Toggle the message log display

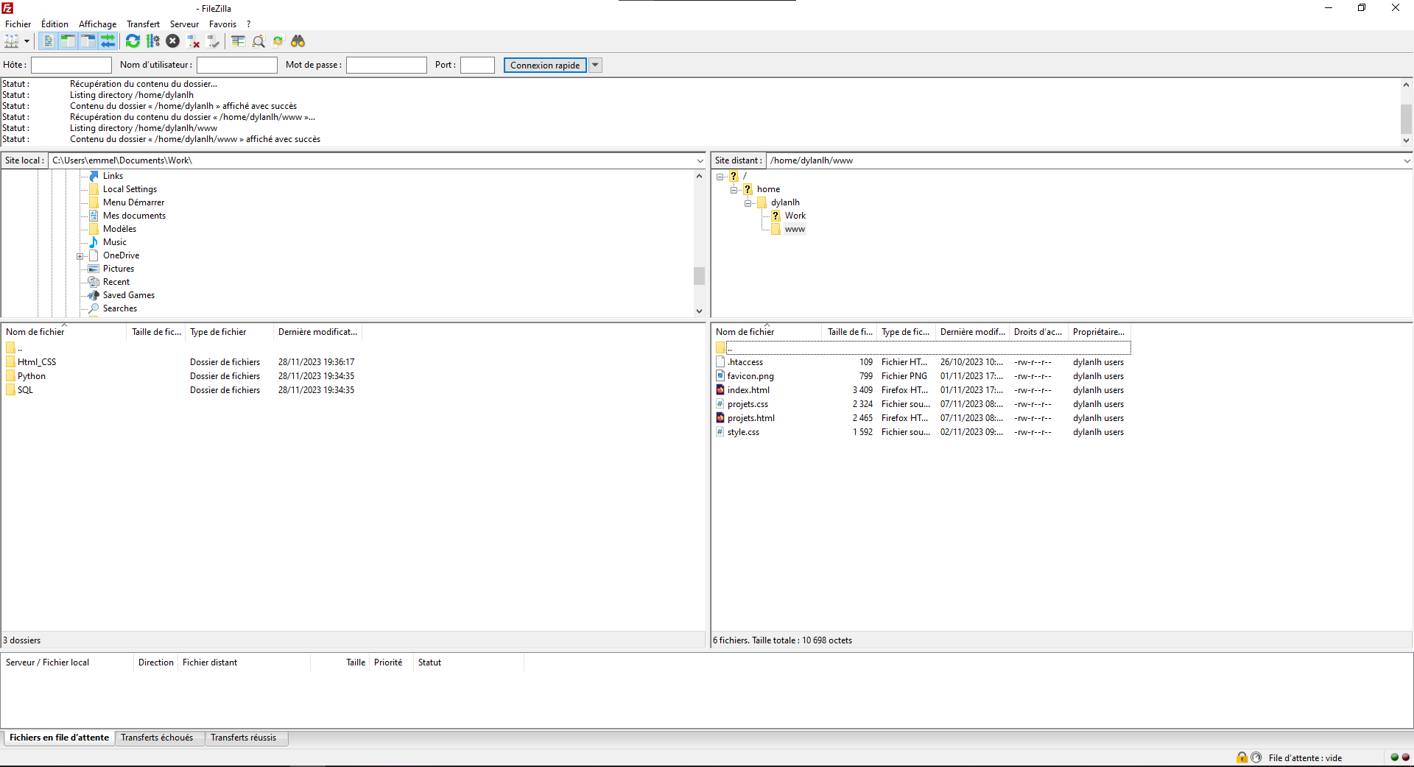(48, 41)
